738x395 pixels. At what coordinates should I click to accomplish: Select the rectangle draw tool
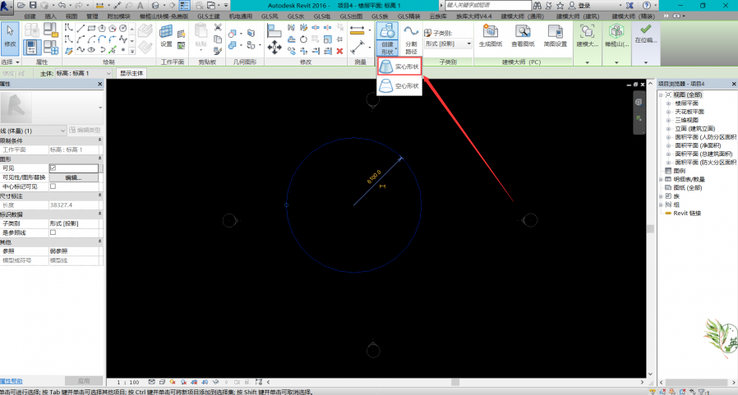pyautogui.click(x=91, y=28)
